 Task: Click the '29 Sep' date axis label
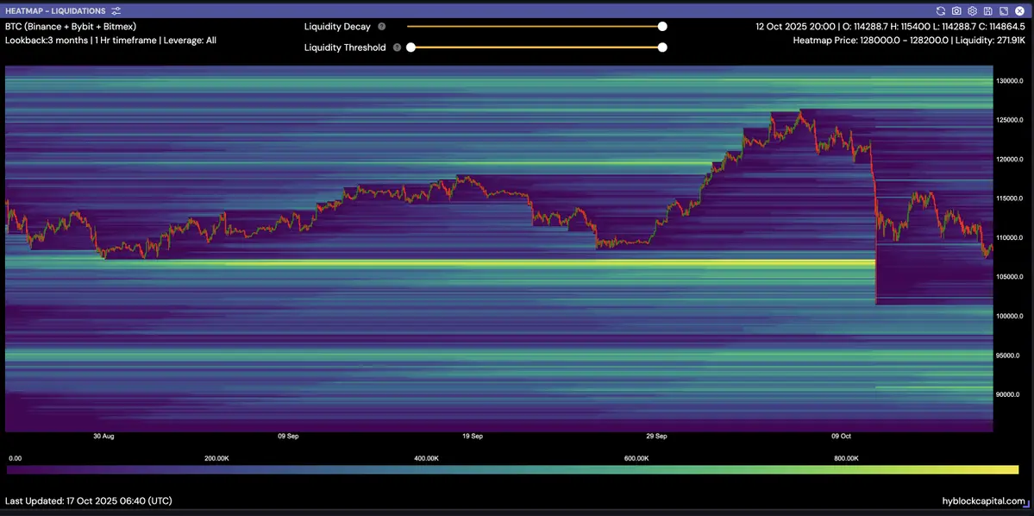click(657, 436)
